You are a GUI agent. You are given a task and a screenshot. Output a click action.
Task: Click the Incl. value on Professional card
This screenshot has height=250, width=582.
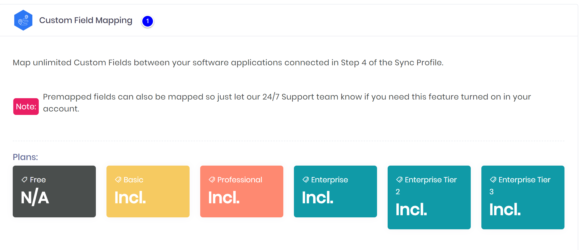[224, 197]
